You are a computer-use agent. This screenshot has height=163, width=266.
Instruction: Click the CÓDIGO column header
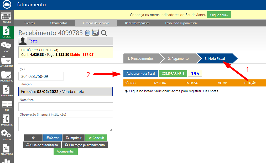(130, 83)
